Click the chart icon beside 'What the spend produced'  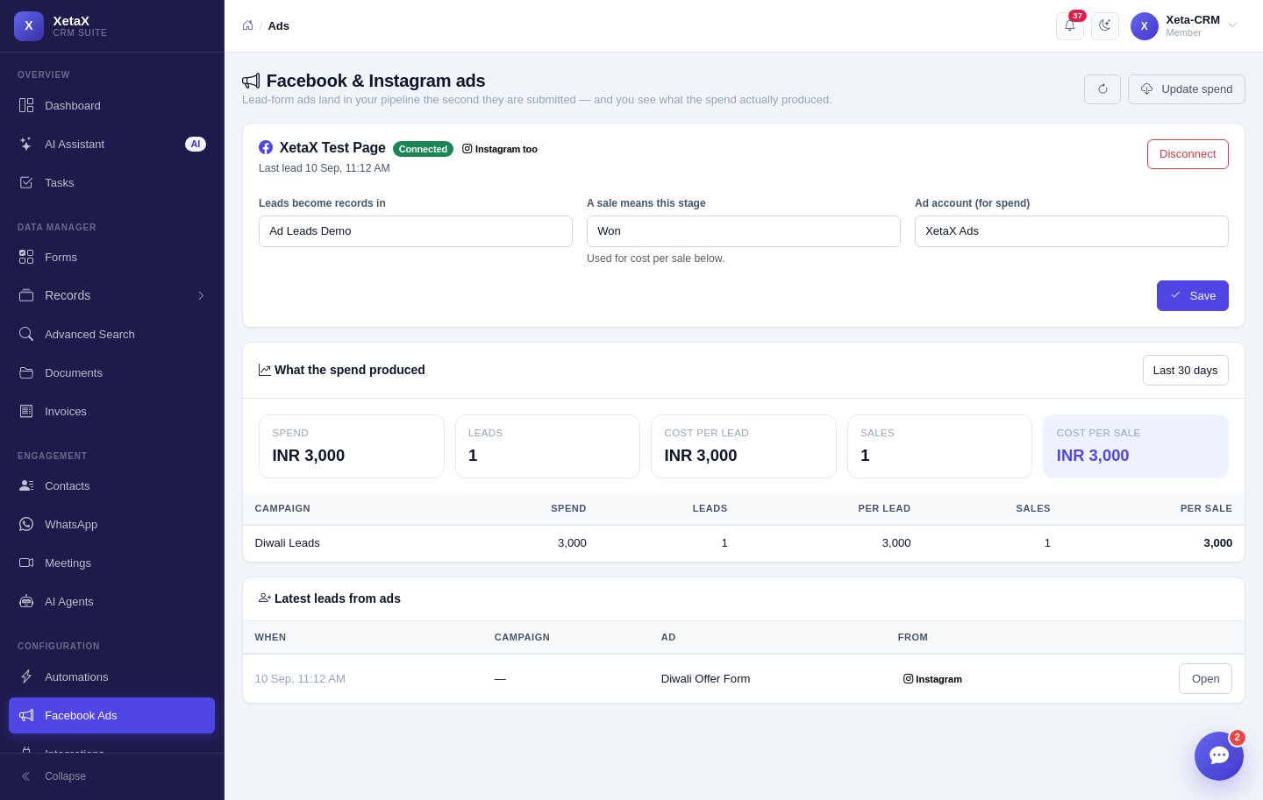(x=265, y=370)
